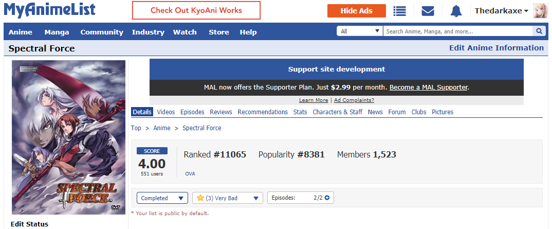Click the Become a MAL Supporter link

[x=429, y=87]
